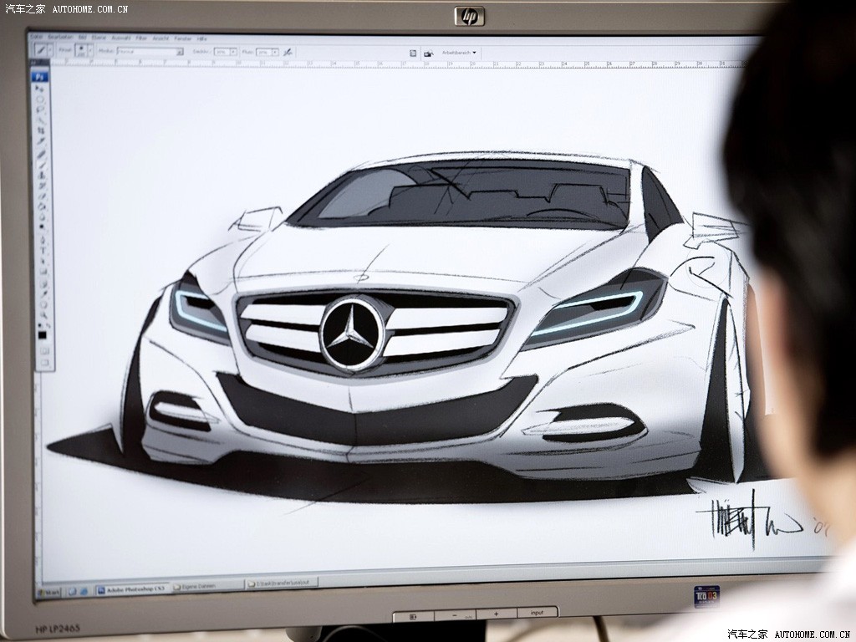The height and width of the screenshot is (642, 856).
Task: Select the Brush tool in the toolbox
Action: pyautogui.click(x=41, y=164)
